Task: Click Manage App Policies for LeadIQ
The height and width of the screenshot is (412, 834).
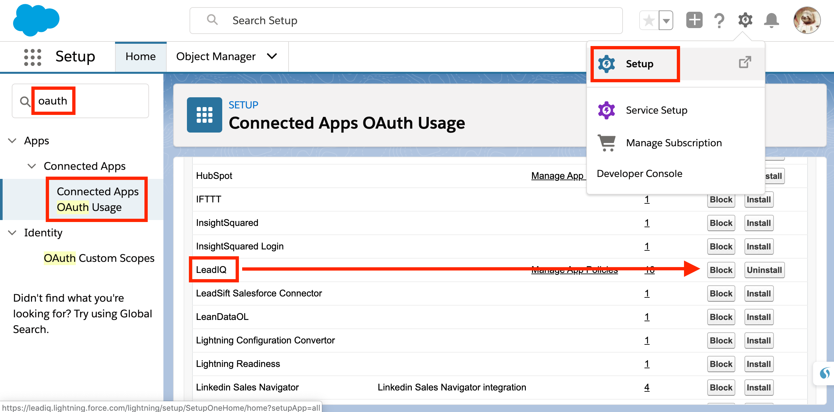Action: 575,270
